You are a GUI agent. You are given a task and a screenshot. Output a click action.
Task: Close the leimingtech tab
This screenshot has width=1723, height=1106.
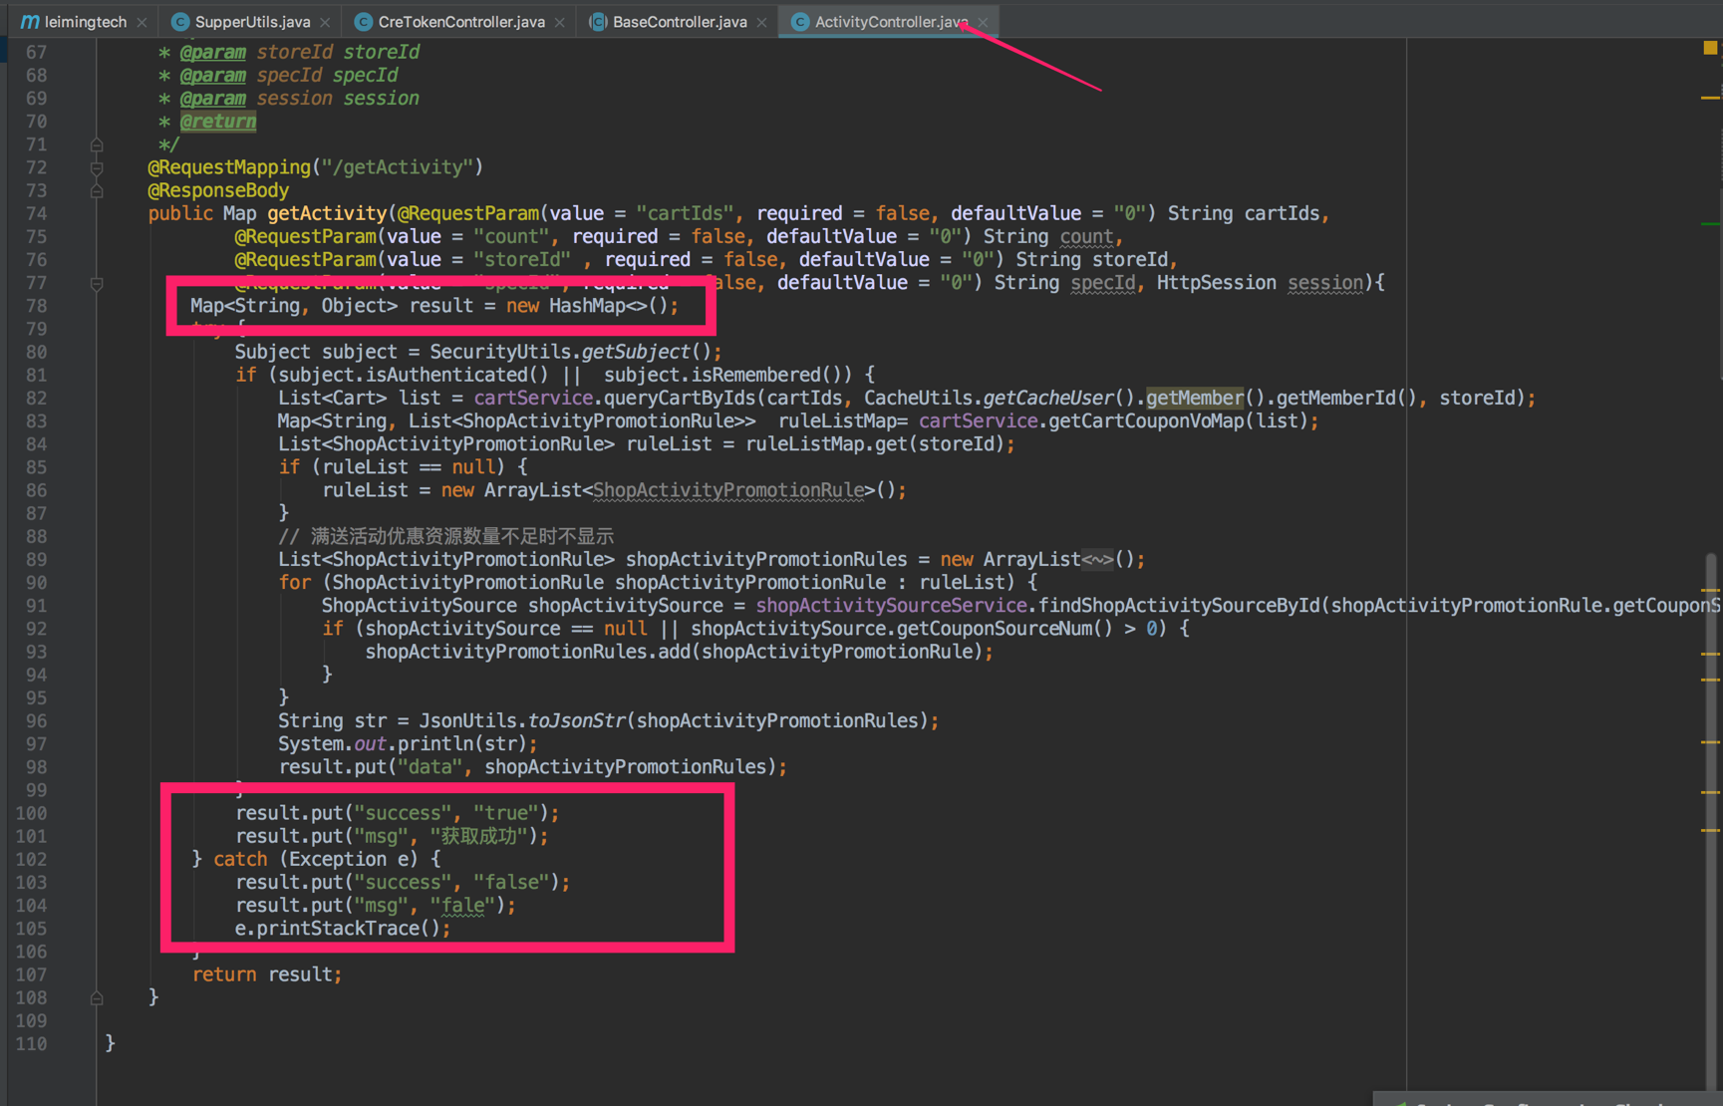[x=142, y=22]
